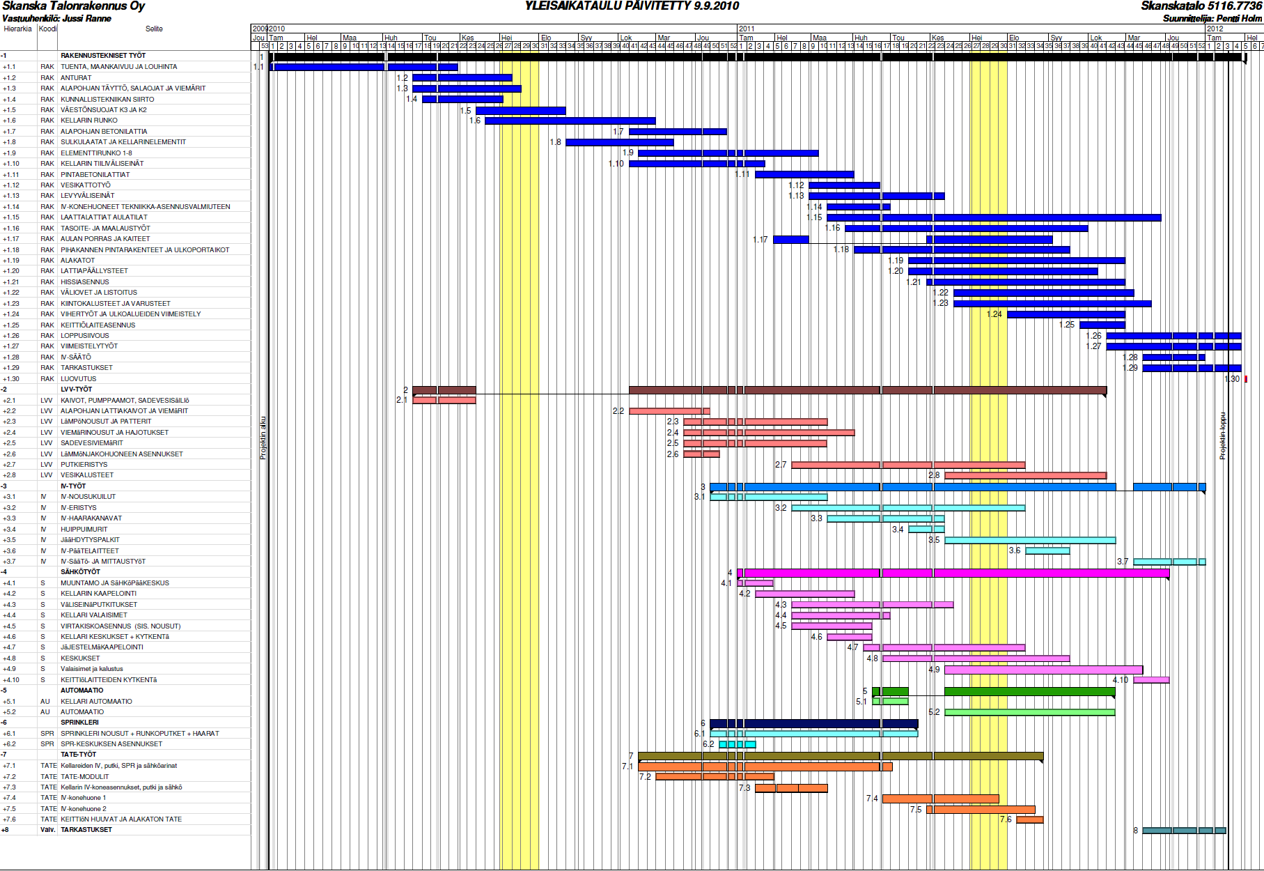1264x871 pixels.
Task: Select the PUTKIERISTYS task name
Action: point(84,465)
